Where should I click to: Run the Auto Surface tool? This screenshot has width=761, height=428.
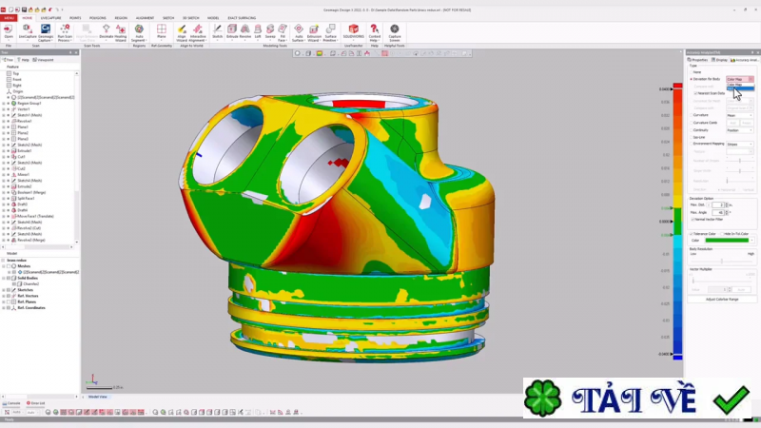click(x=299, y=32)
